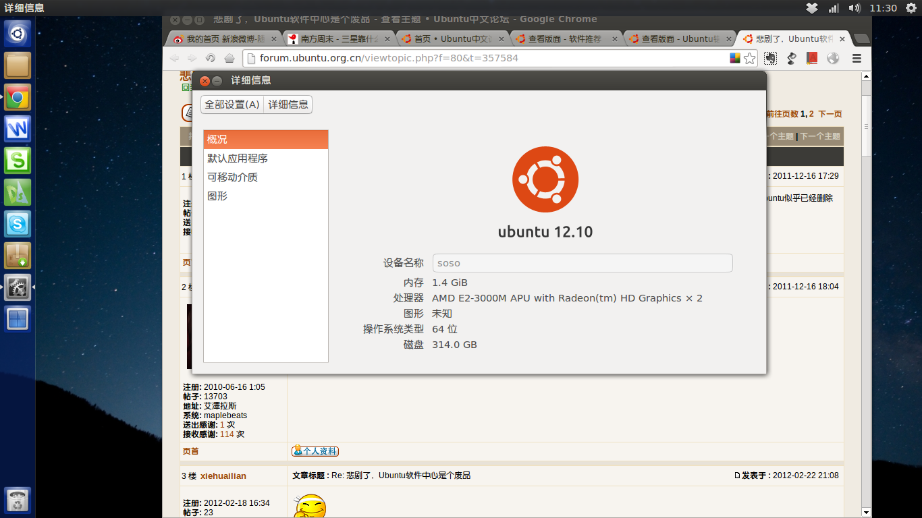Click 页首 link below second post
The height and width of the screenshot is (518, 922).
(x=191, y=451)
